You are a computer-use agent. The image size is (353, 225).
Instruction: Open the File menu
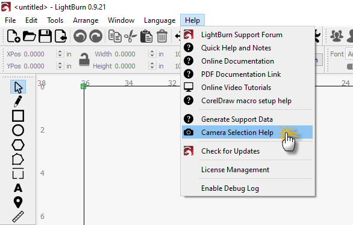[10, 20]
